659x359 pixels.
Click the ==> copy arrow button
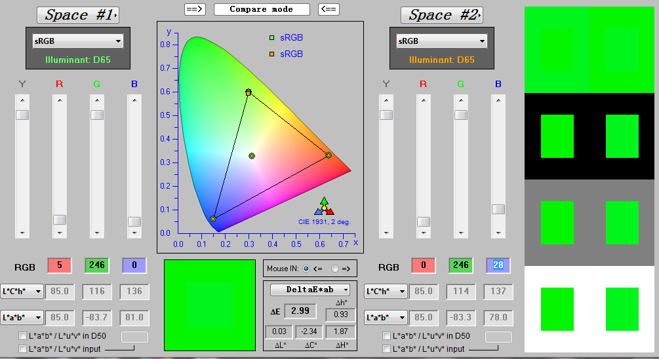click(195, 9)
